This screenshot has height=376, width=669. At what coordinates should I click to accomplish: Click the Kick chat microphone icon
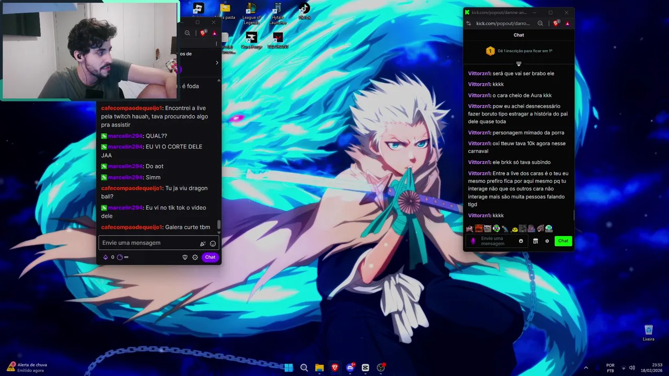point(473,241)
